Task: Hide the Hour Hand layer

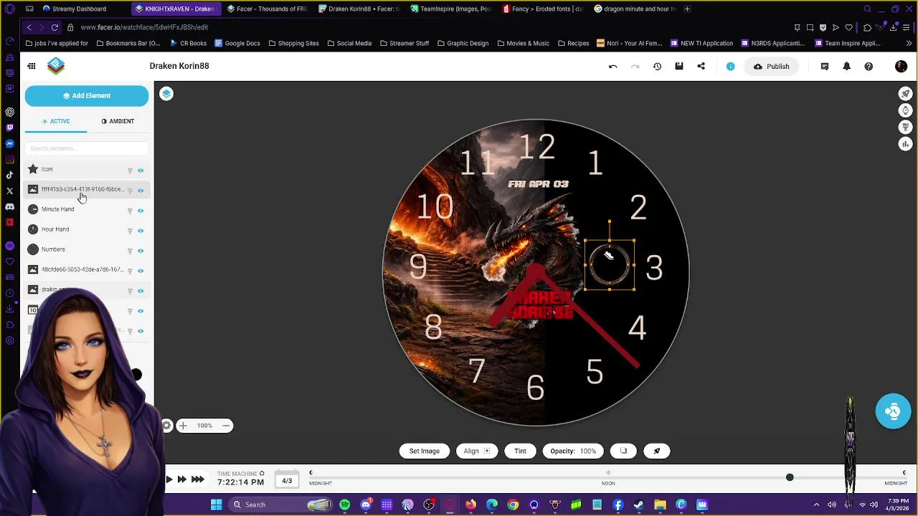Action: tap(141, 231)
